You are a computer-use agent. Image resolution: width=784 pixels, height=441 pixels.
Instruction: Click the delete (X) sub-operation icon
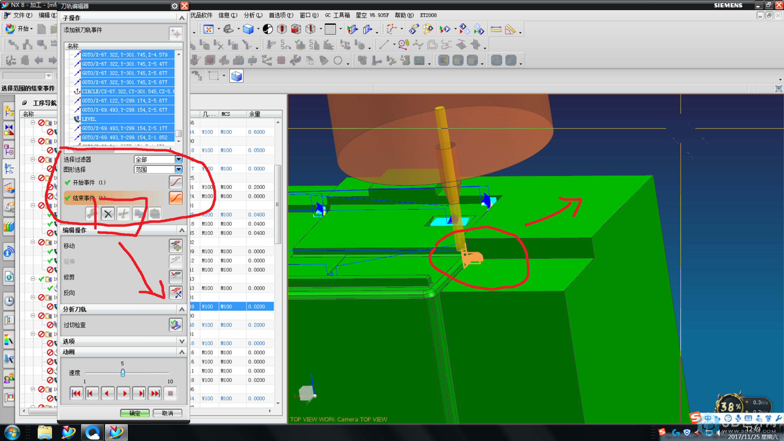pos(108,214)
